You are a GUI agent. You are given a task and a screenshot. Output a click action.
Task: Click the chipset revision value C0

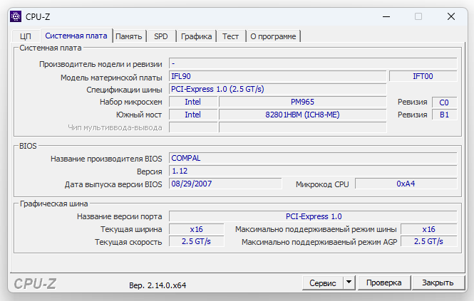(444, 102)
